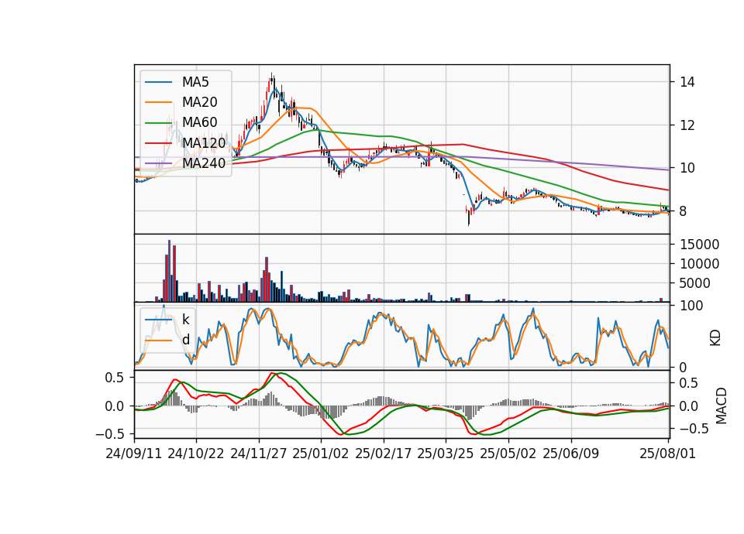Click the 25/08/01 date label
This screenshot has height=534, width=744.
[x=667, y=454]
